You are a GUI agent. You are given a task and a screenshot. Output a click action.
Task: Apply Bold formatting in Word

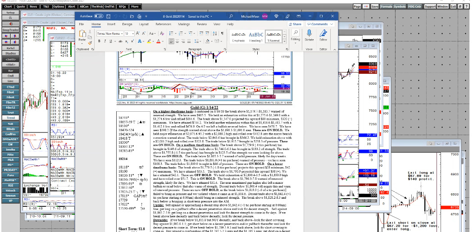[99, 41]
